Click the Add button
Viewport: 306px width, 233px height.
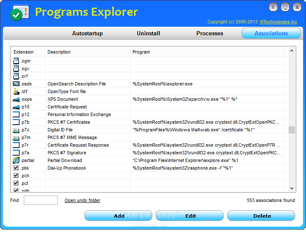[x=118, y=216]
